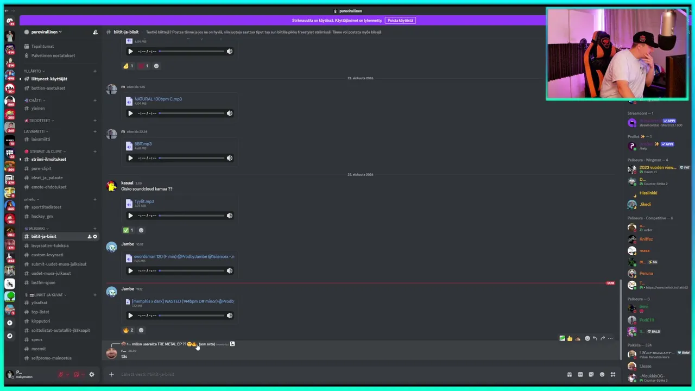
Task: Seek in the 8BIT.mp3 progress bar
Action: point(192,158)
